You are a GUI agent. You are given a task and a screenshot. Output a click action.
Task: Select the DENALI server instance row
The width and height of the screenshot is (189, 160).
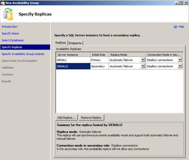[73, 60]
